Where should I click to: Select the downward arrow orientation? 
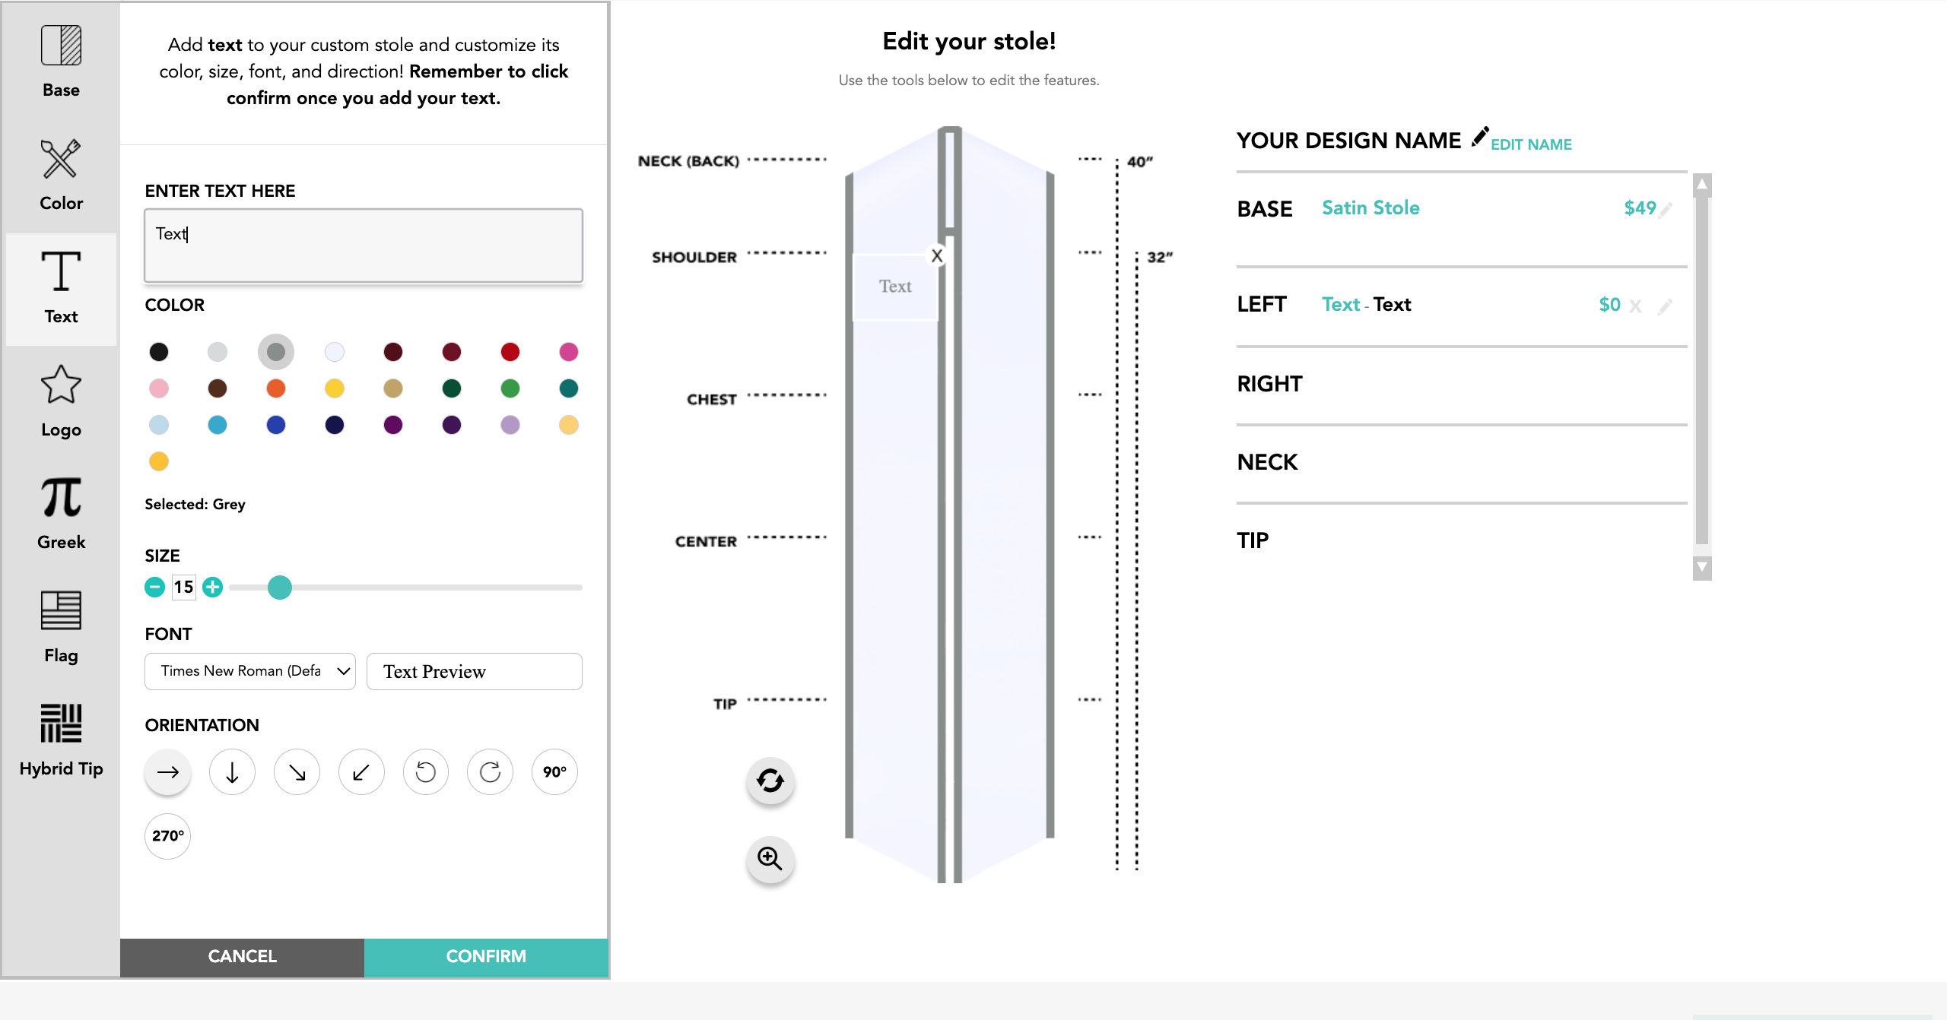click(232, 772)
